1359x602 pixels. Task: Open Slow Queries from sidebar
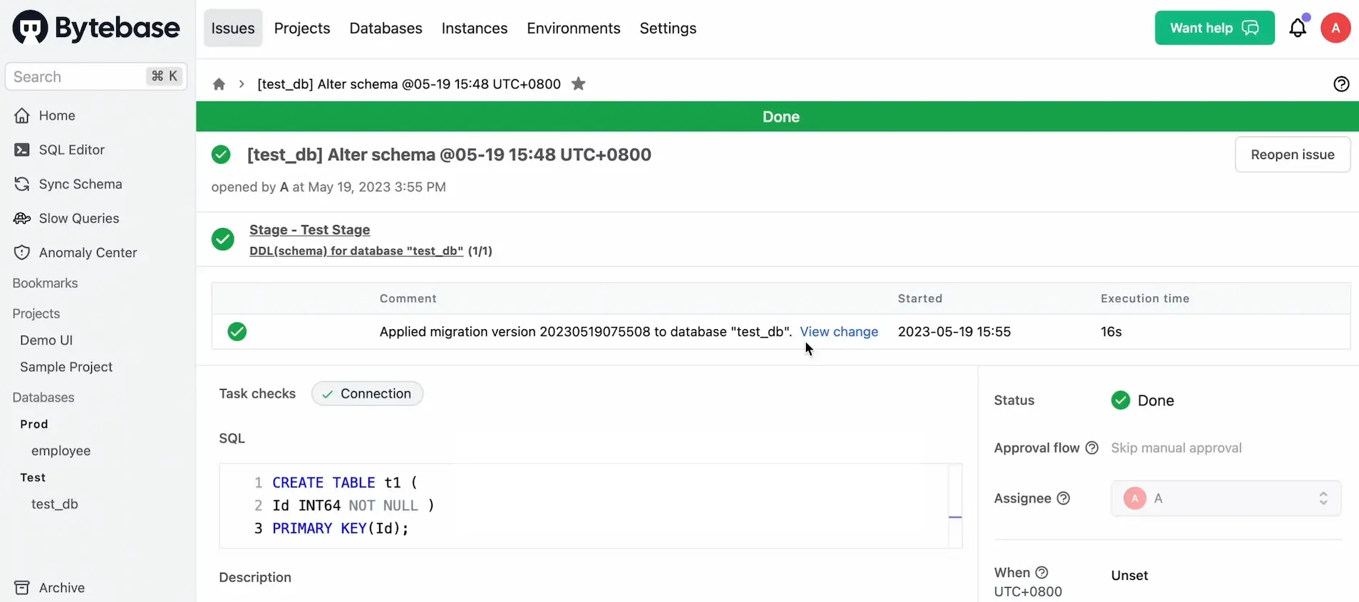pyautogui.click(x=79, y=218)
